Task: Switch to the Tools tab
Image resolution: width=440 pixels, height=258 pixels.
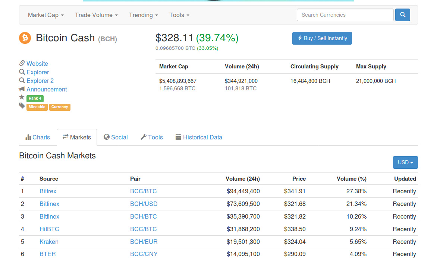Action: coord(152,138)
